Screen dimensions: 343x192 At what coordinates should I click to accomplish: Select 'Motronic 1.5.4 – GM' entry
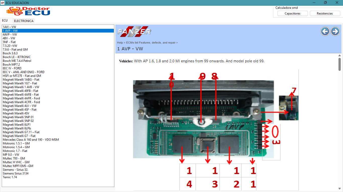pos(58,147)
